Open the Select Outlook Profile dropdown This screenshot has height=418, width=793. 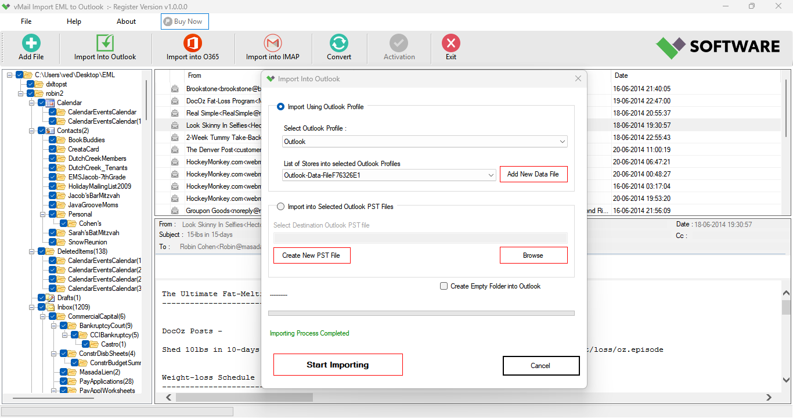(425, 142)
